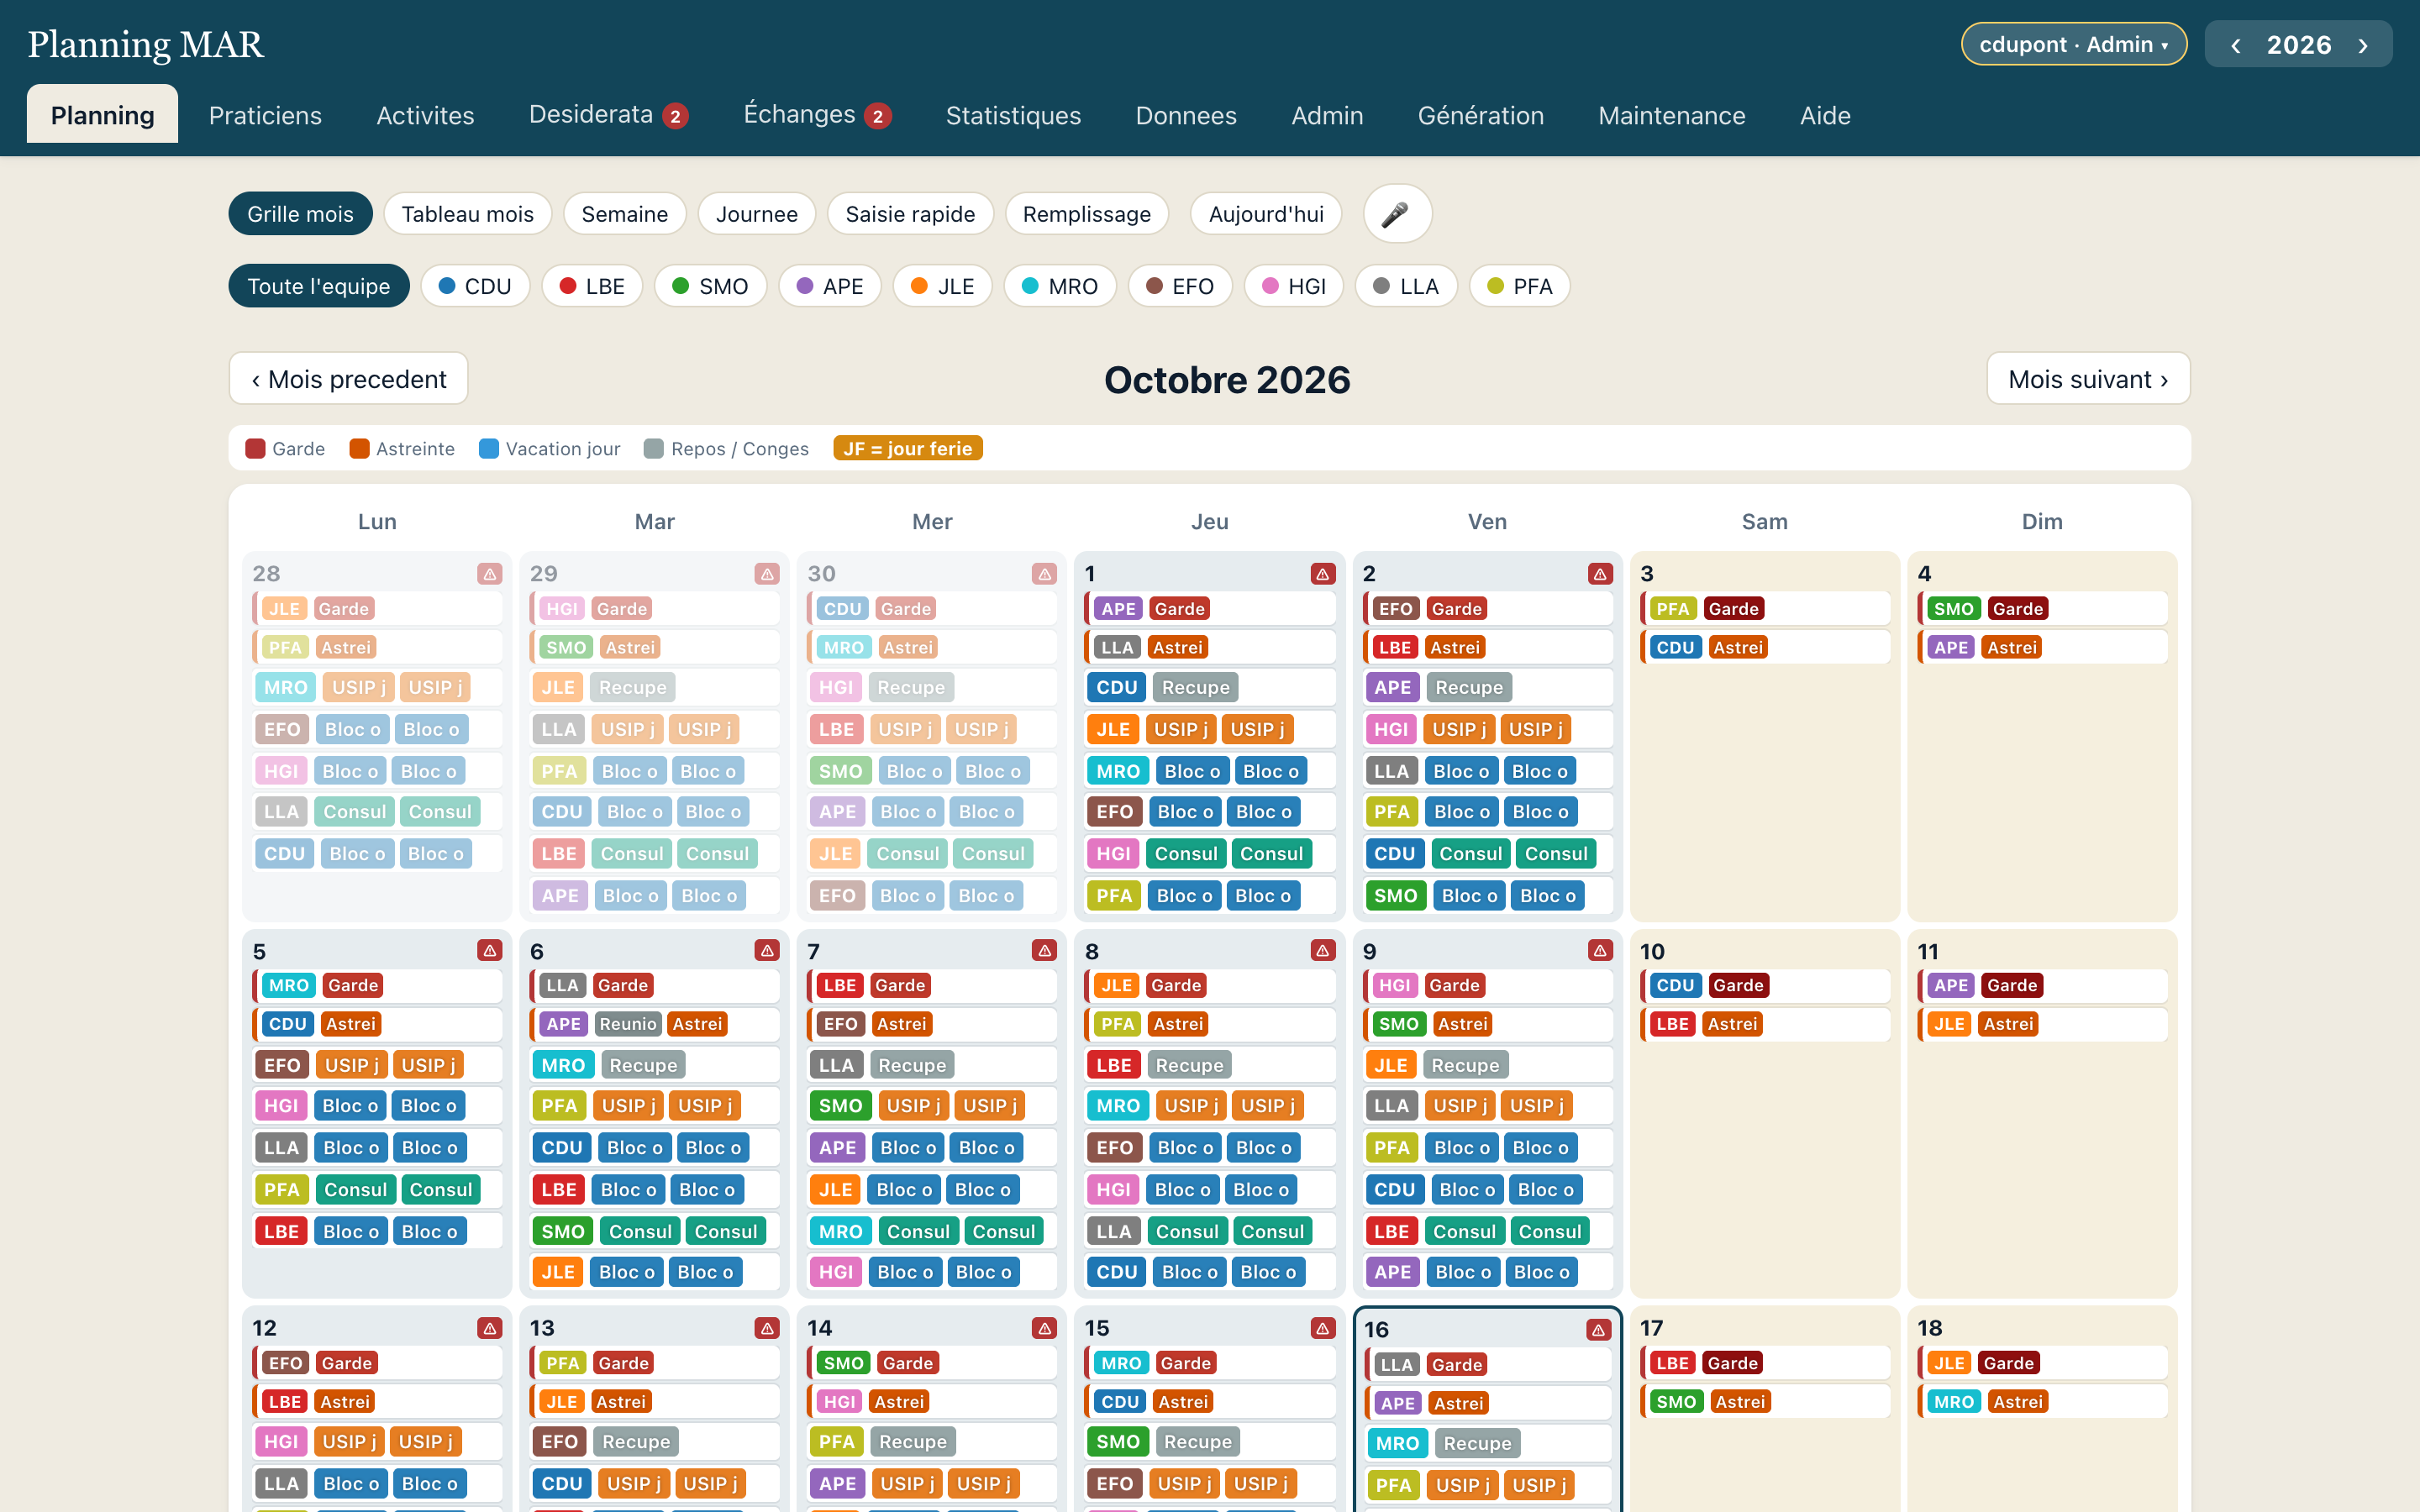Click the JF = jour ferie badge
The image size is (2420, 1512).
pos(907,448)
